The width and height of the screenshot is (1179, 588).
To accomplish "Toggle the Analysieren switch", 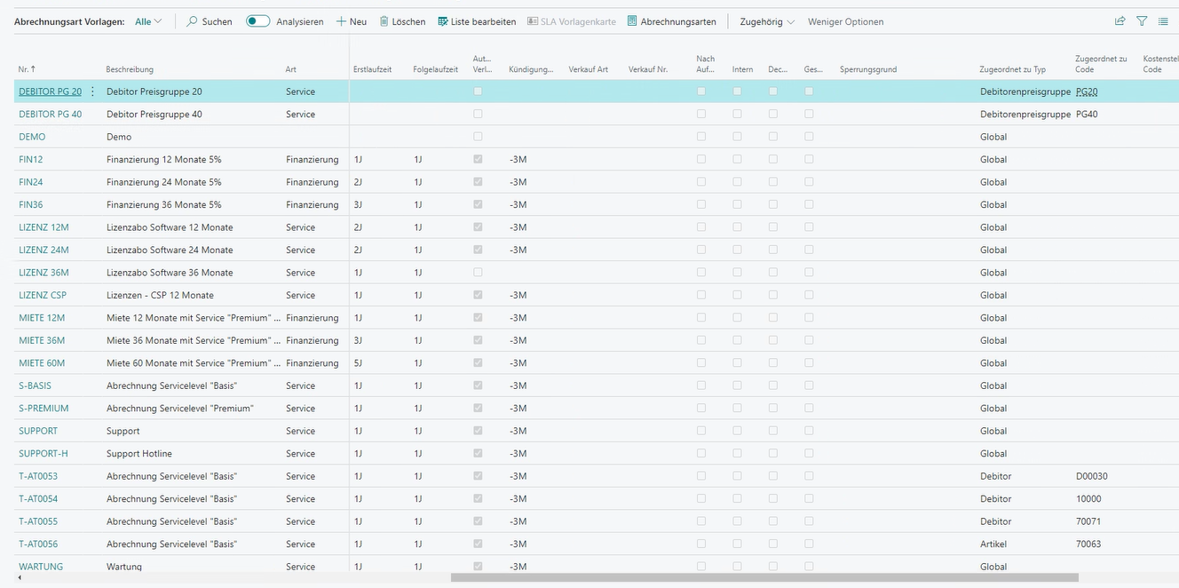I will coord(257,21).
